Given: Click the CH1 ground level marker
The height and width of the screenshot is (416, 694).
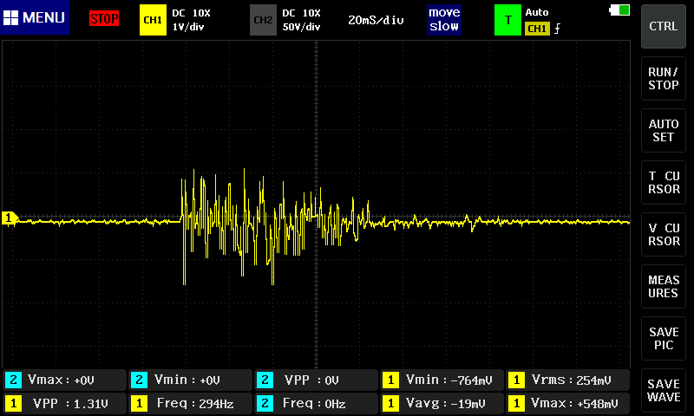Looking at the screenshot, I should click(10, 218).
